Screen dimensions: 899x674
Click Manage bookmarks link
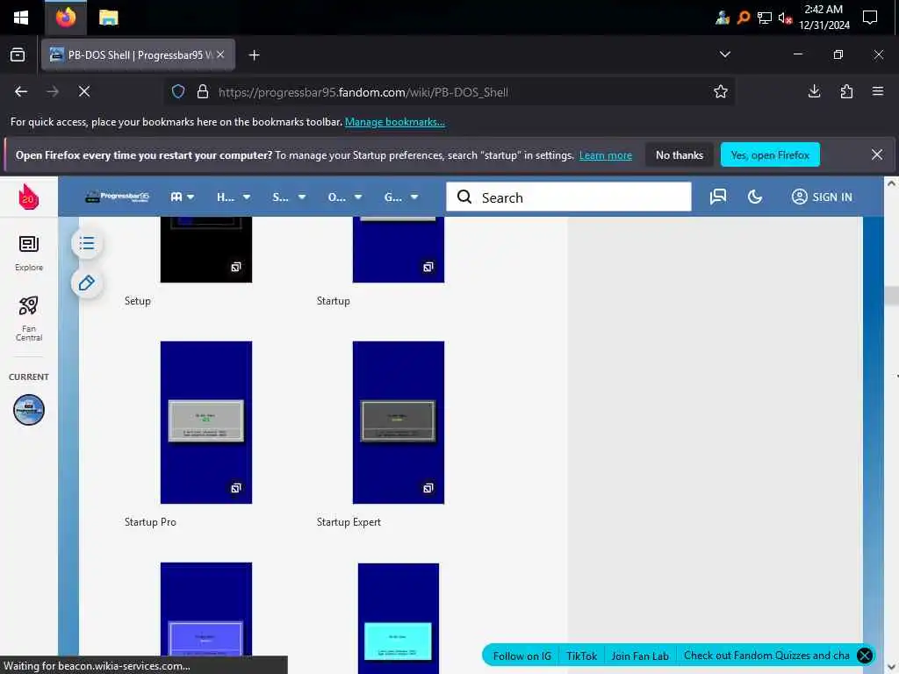tap(394, 122)
